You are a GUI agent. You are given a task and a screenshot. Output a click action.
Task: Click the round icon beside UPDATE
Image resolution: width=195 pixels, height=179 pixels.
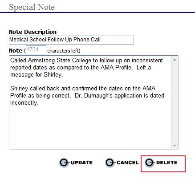[x=64, y=163]
